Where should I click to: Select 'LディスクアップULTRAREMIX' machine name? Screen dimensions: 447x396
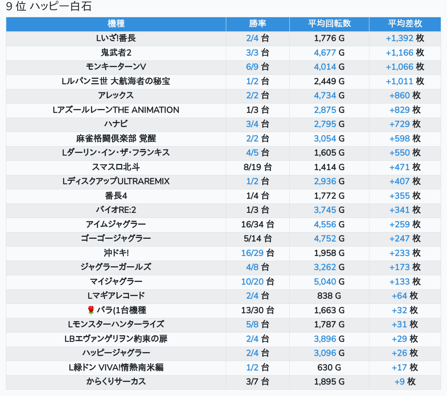point(116,181)
